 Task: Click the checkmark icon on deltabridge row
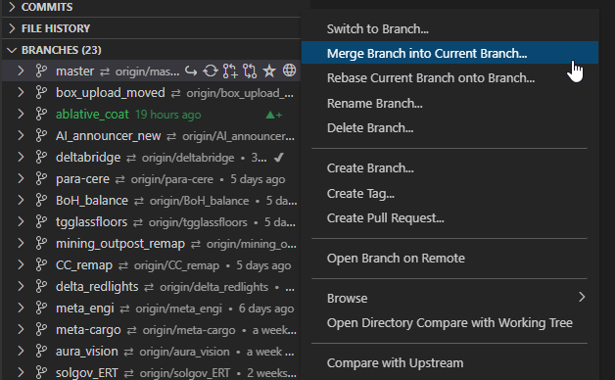(279, 158)
